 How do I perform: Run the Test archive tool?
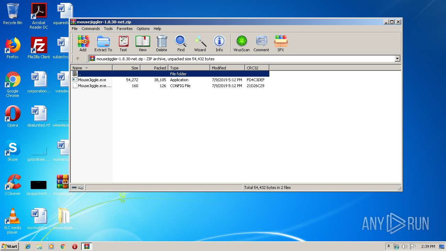(x=123, y=44)
